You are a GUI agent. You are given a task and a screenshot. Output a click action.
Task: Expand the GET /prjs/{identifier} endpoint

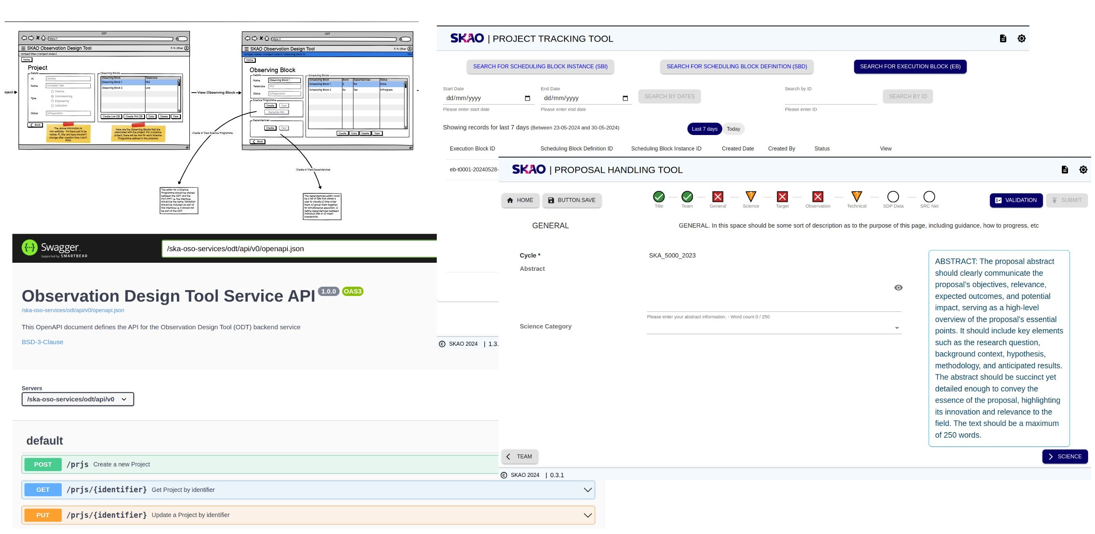pos(588,490)
